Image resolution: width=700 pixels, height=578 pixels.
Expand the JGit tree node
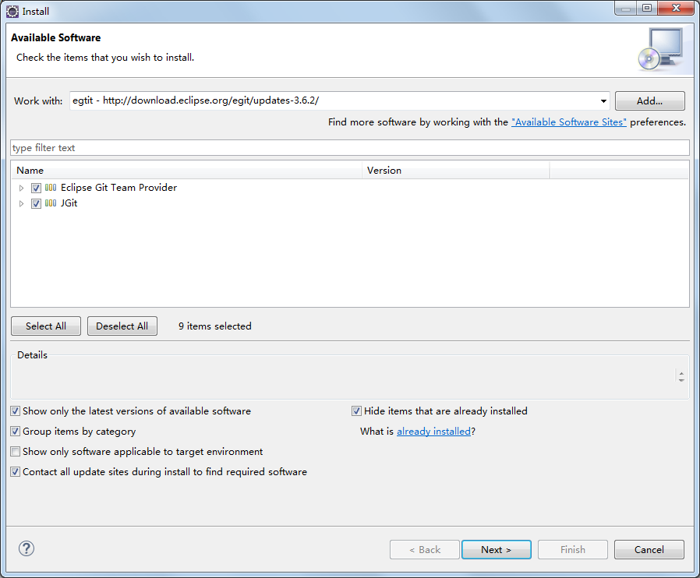point(21,204)
